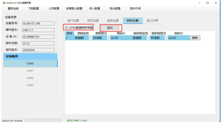Click the row number 1 cell
Viewport: 222px width, 123px height.
point(70,38)
